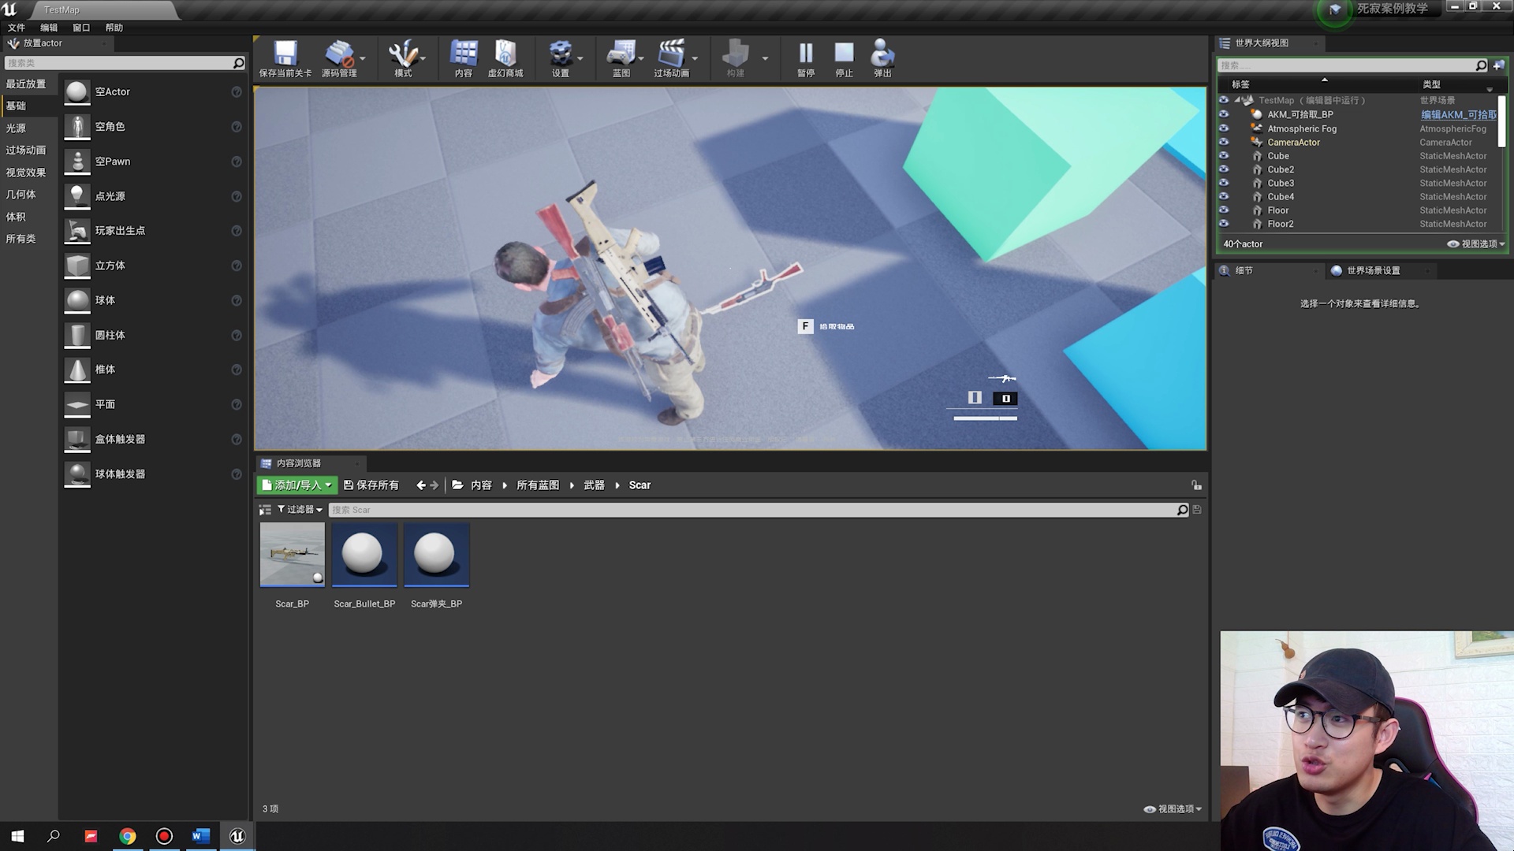The image size is (1514, 851).
Task: Hide CameraActor using its eye icon
Action: 1224,142
